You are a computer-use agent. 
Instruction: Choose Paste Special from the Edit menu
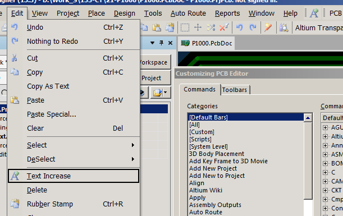coord(74,114)
